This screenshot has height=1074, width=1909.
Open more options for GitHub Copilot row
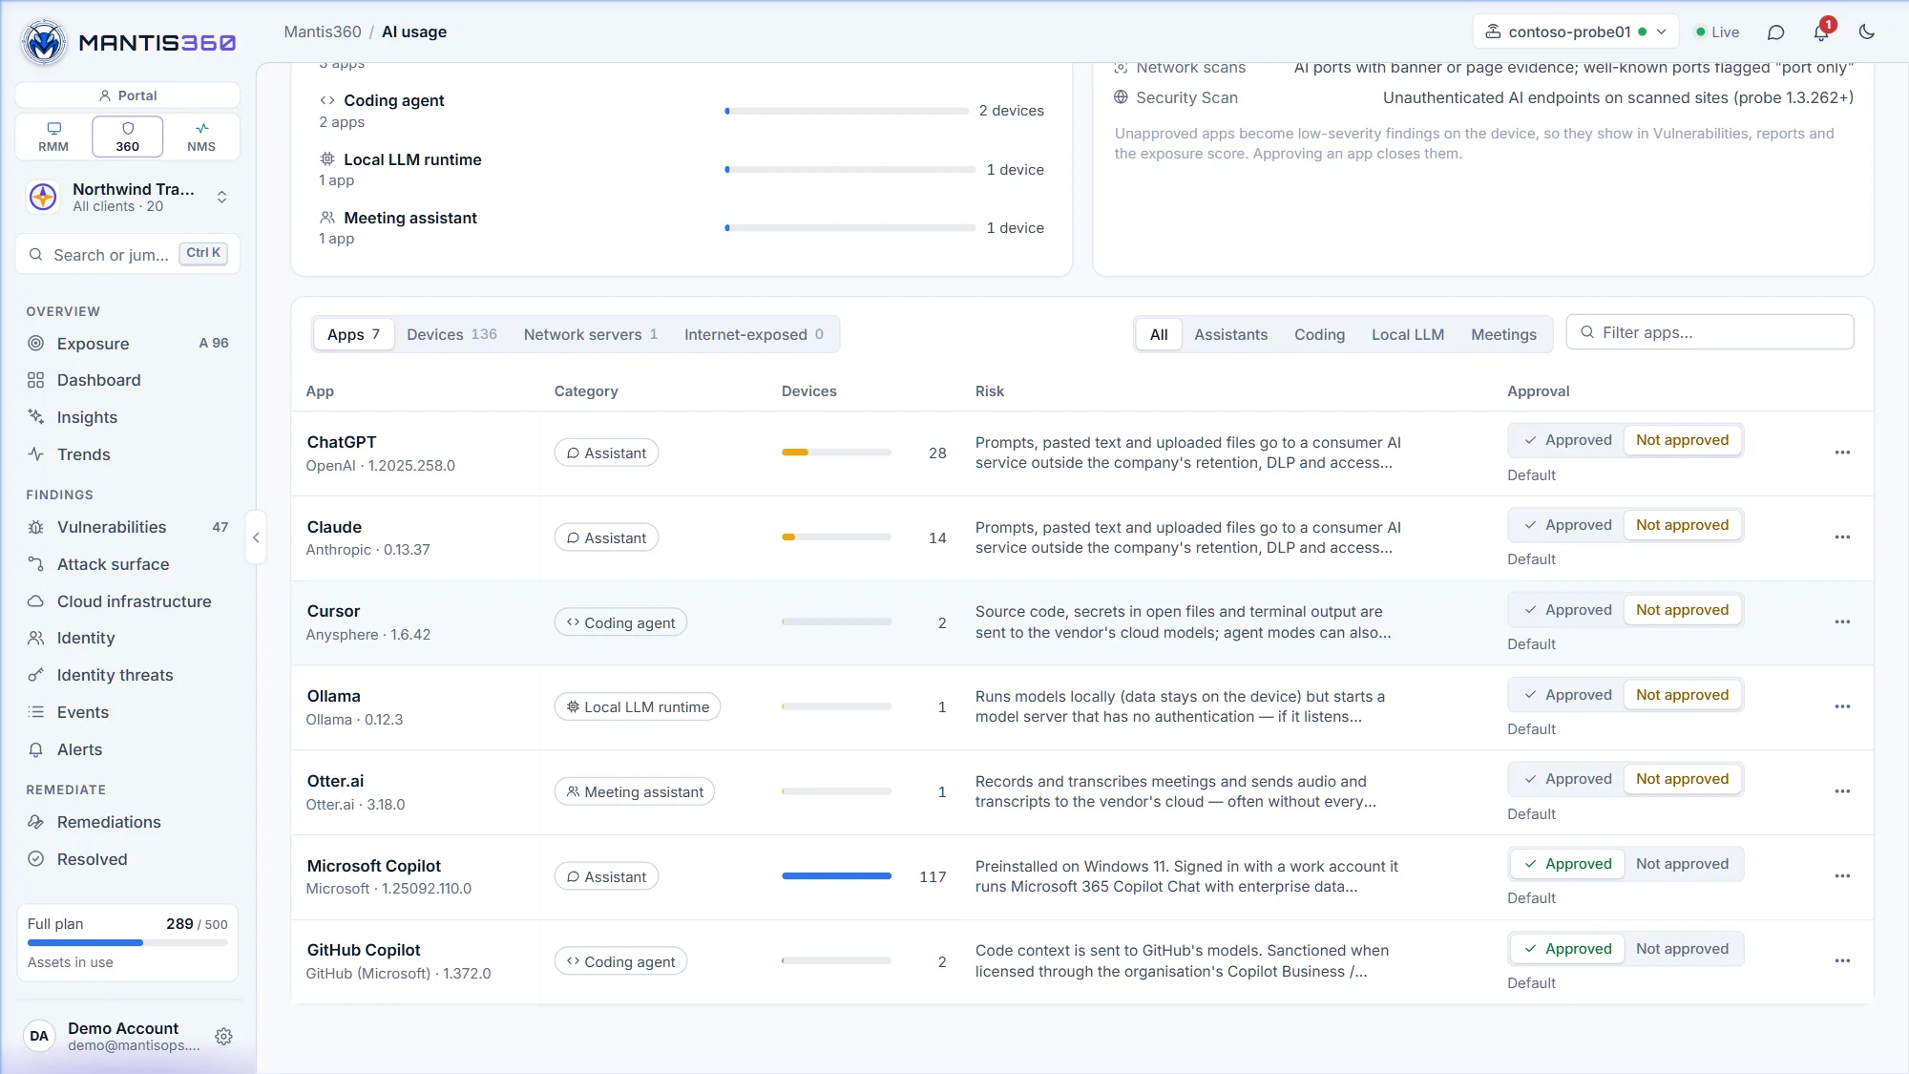click(1842, 961)
